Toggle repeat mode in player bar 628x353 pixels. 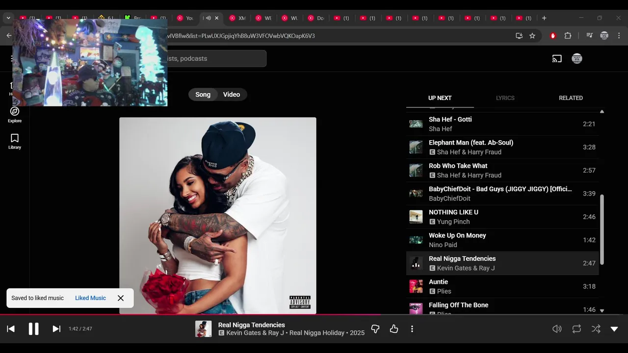pyautogui.click(x=576, y=329)
